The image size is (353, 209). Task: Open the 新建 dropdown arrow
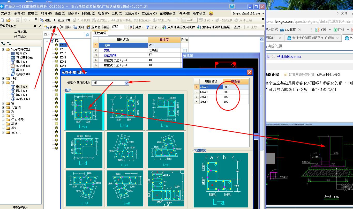[57, 27]
